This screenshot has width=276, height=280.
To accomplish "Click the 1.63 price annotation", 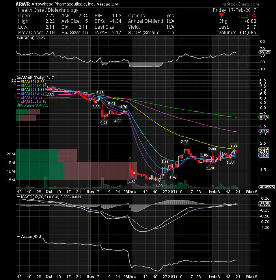I will [165, 161].
